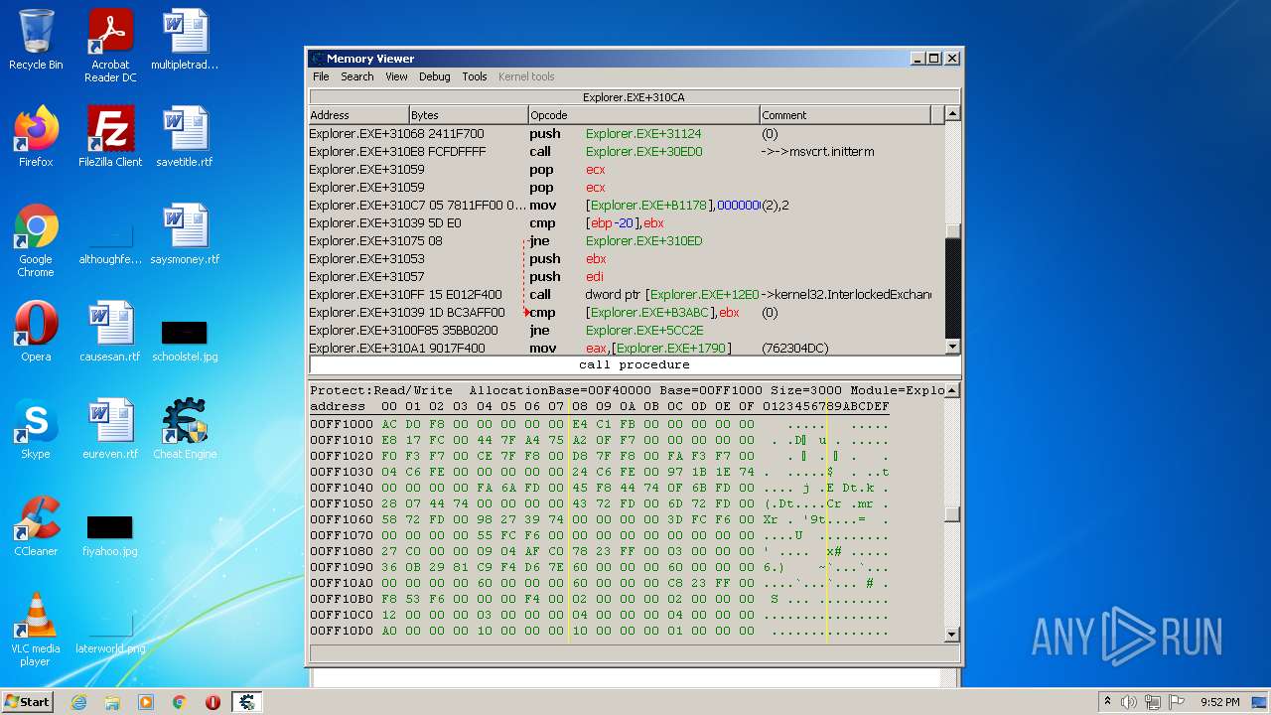1271x715 pixels.
Task: Open the Tools menu
Action: coord(475,76)
